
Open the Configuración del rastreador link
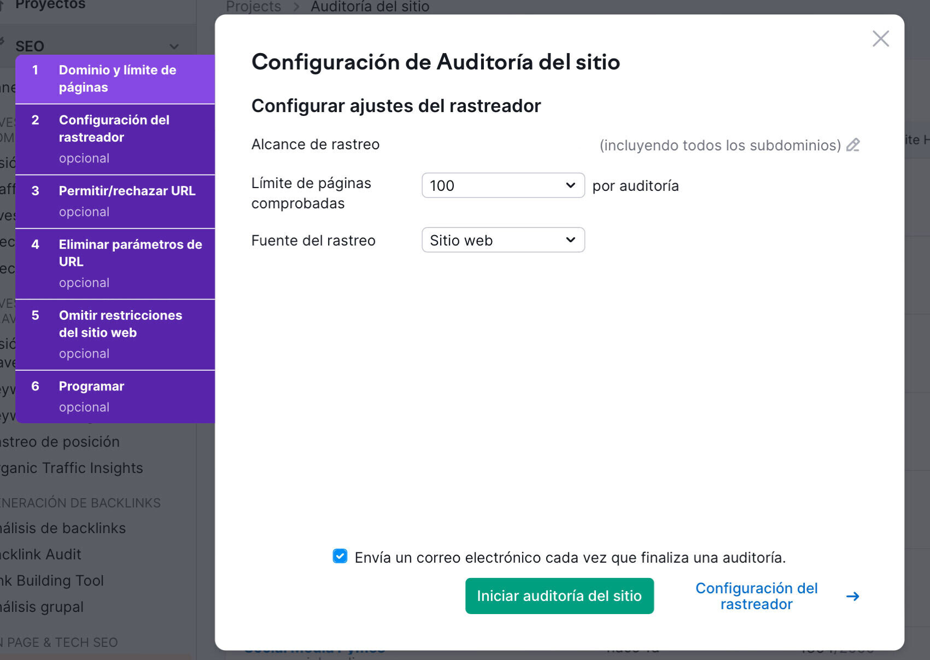pos(756,596)
